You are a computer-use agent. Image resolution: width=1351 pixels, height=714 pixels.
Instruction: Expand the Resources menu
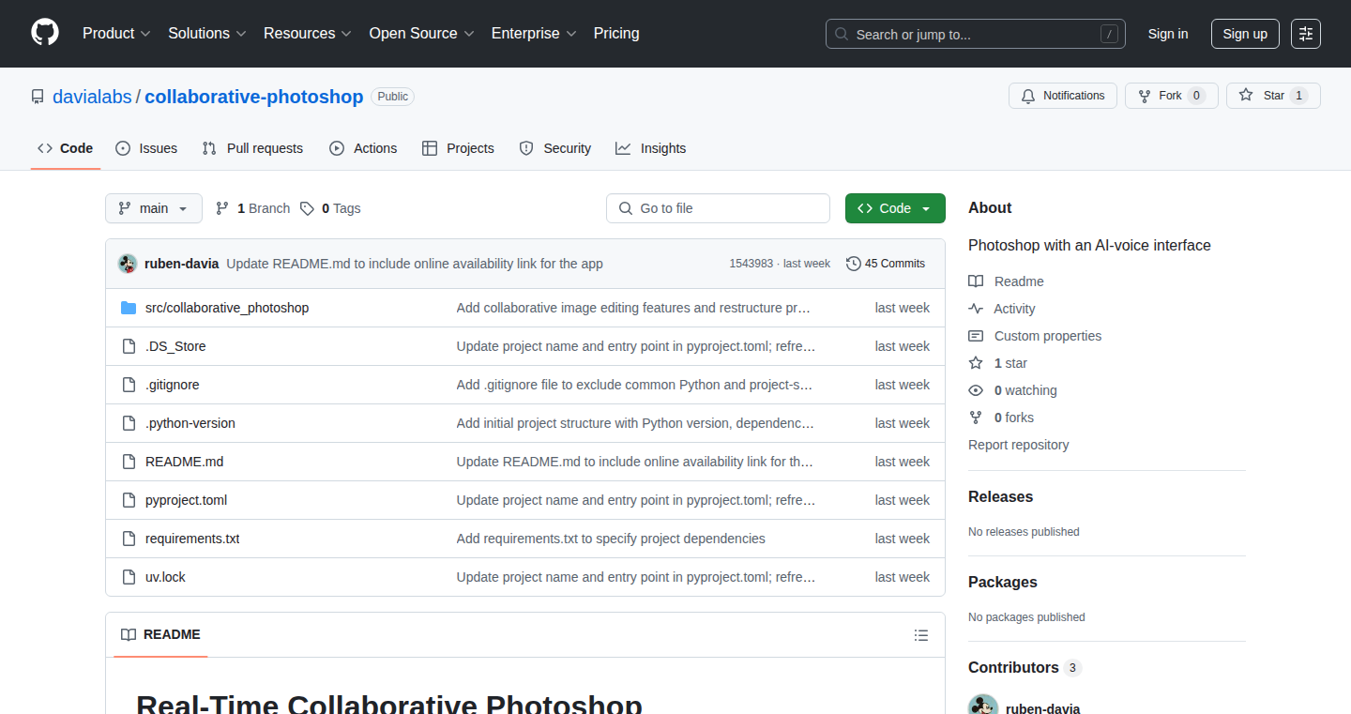[x=308, y=34]
